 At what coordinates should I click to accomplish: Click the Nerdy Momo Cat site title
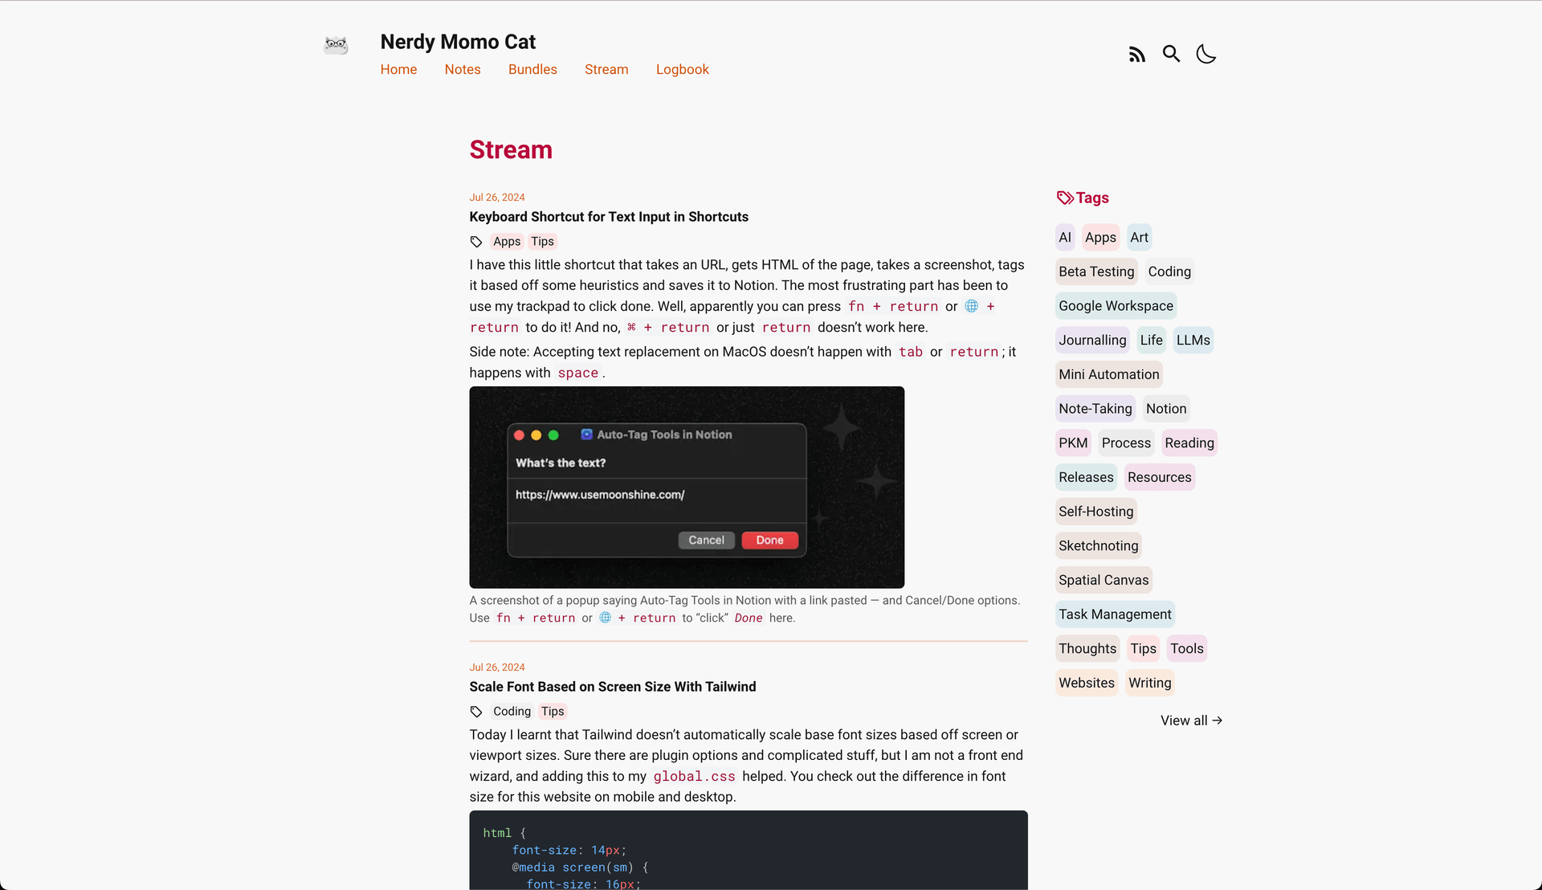[458, 42]
